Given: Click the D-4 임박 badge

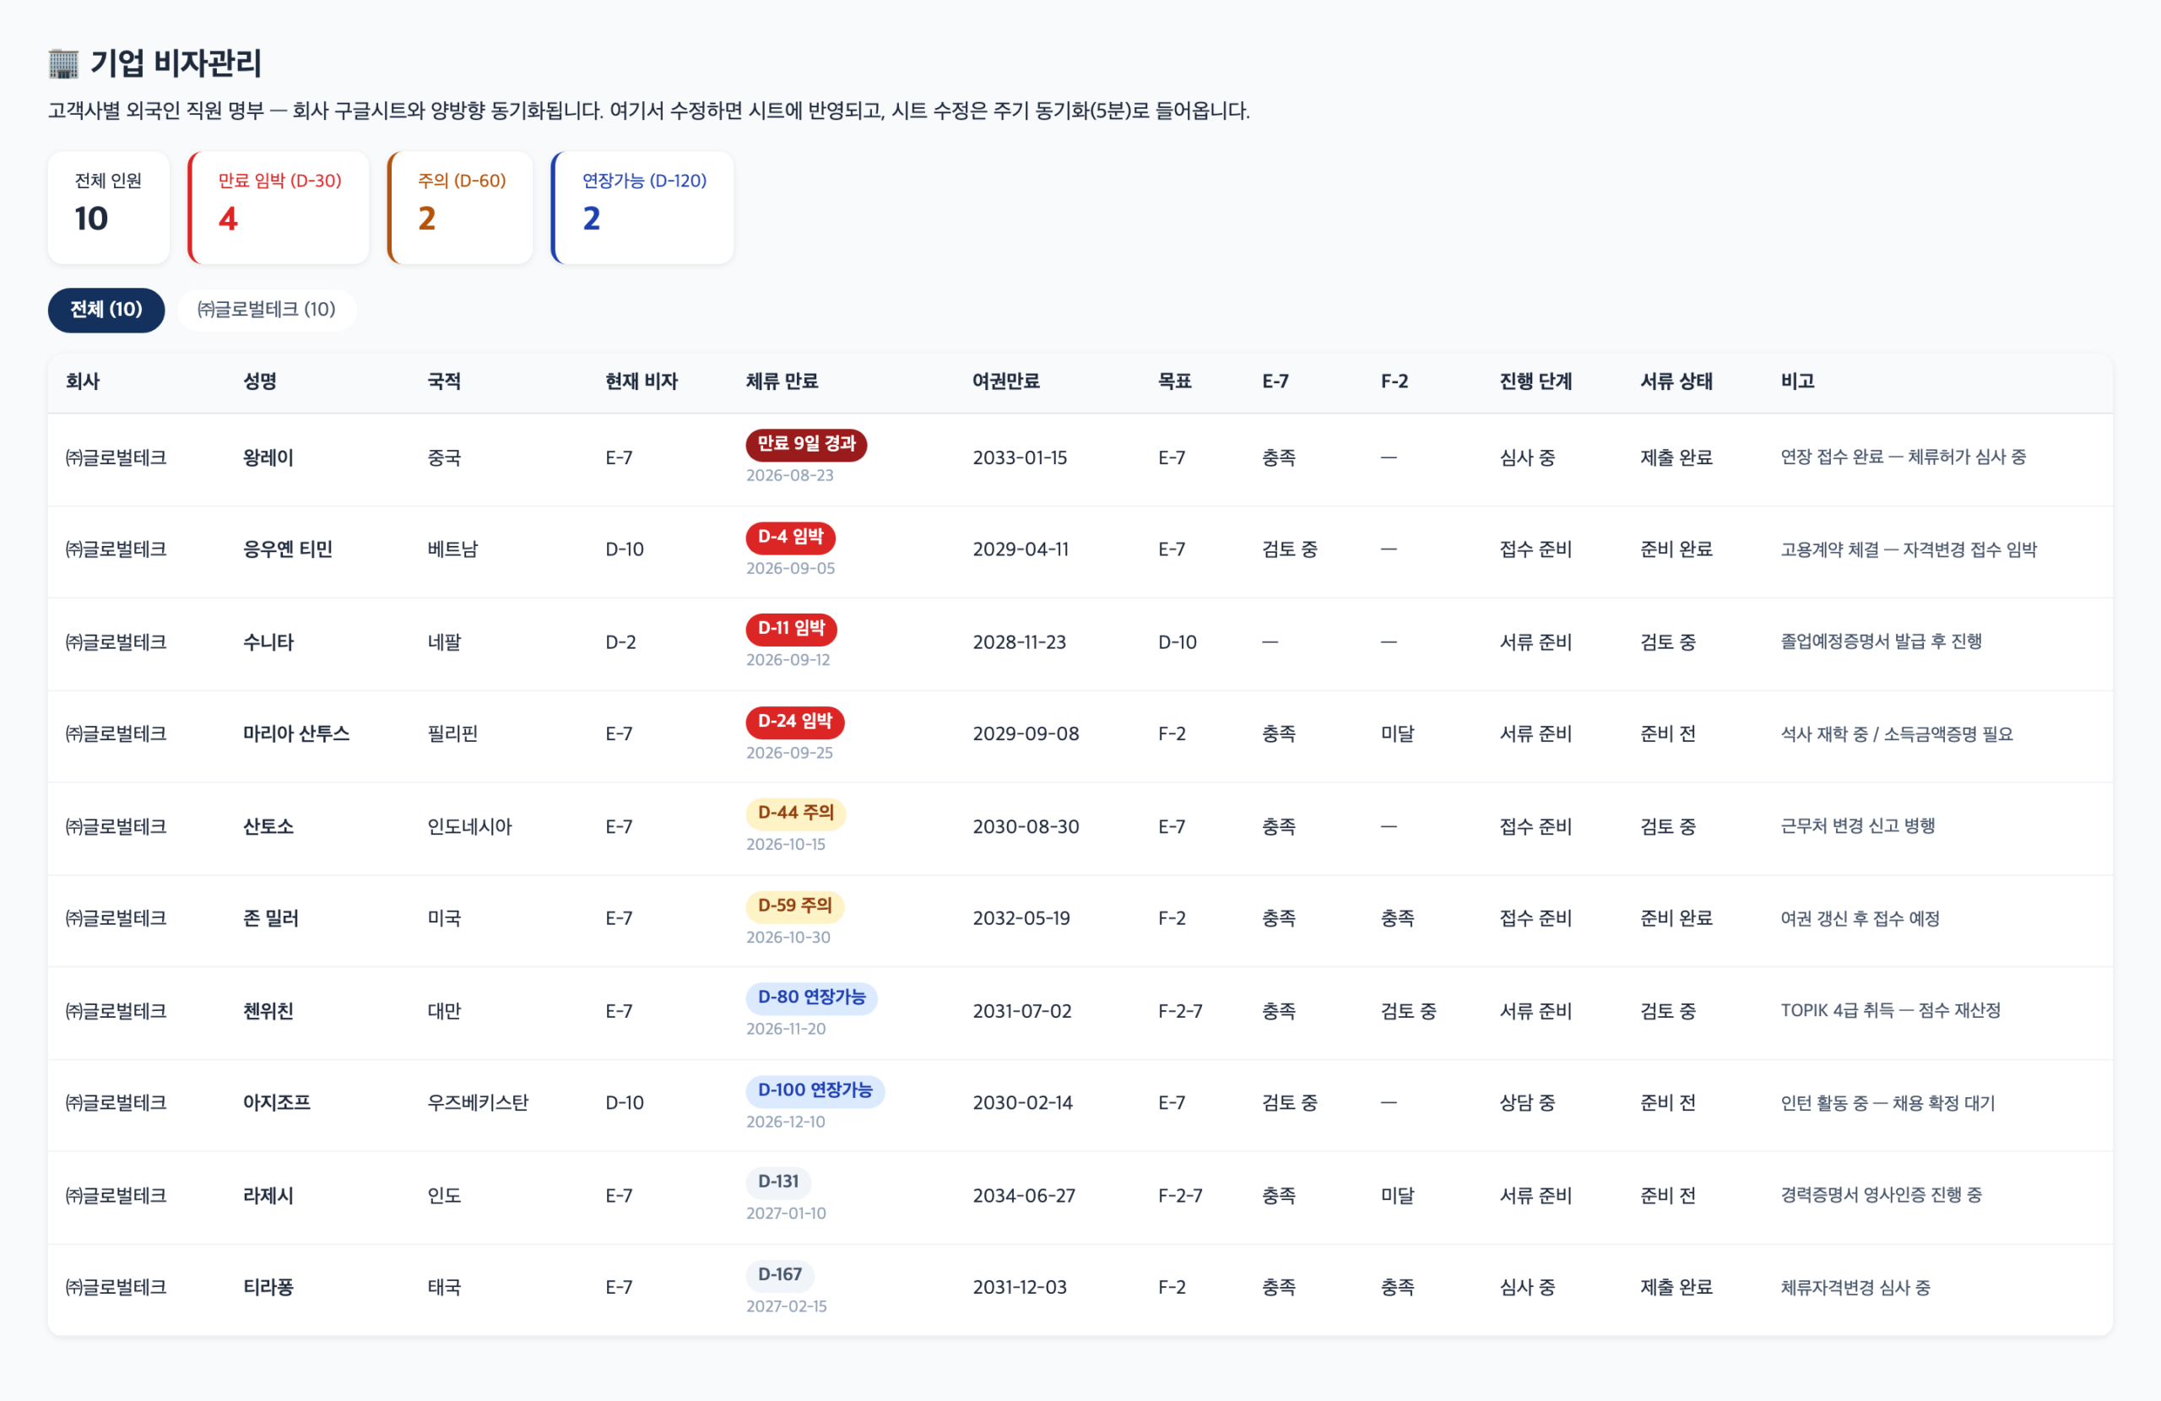Looking at the screenshot, I should (x=790, y=537).
